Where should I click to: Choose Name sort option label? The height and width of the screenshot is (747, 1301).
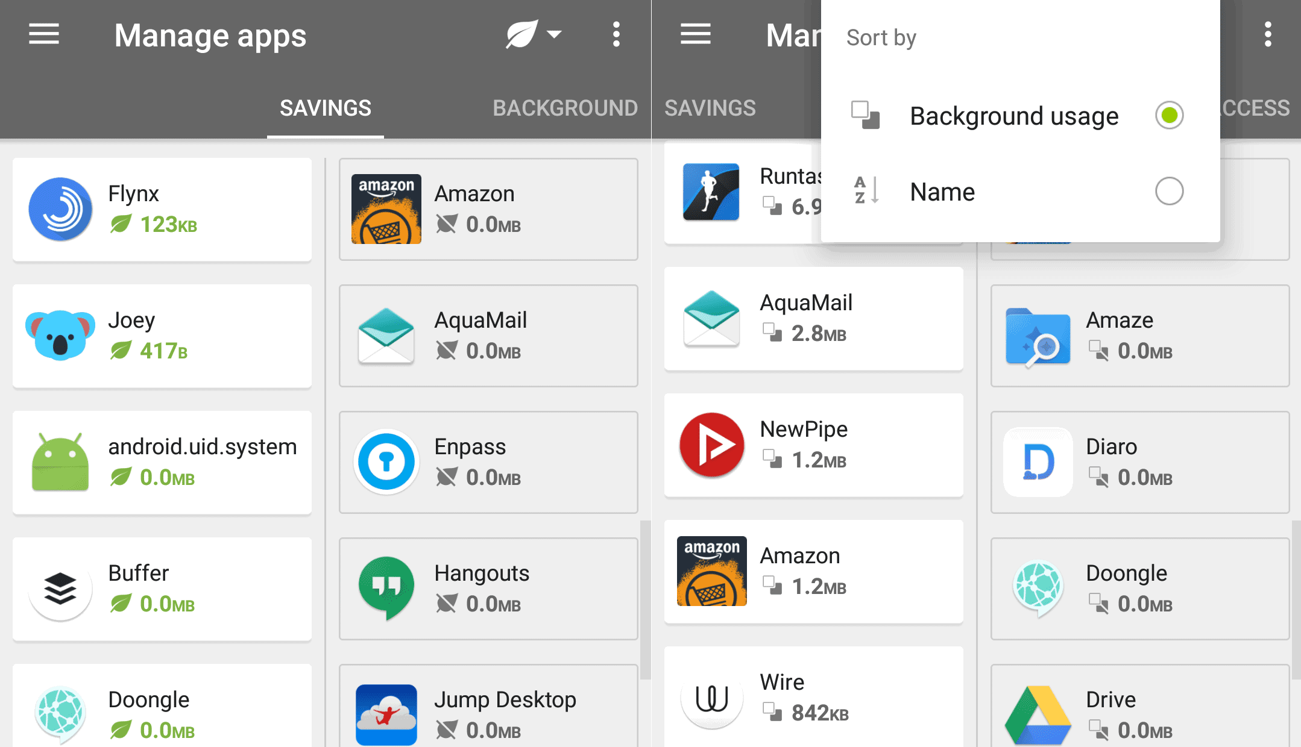click(942, 192)
